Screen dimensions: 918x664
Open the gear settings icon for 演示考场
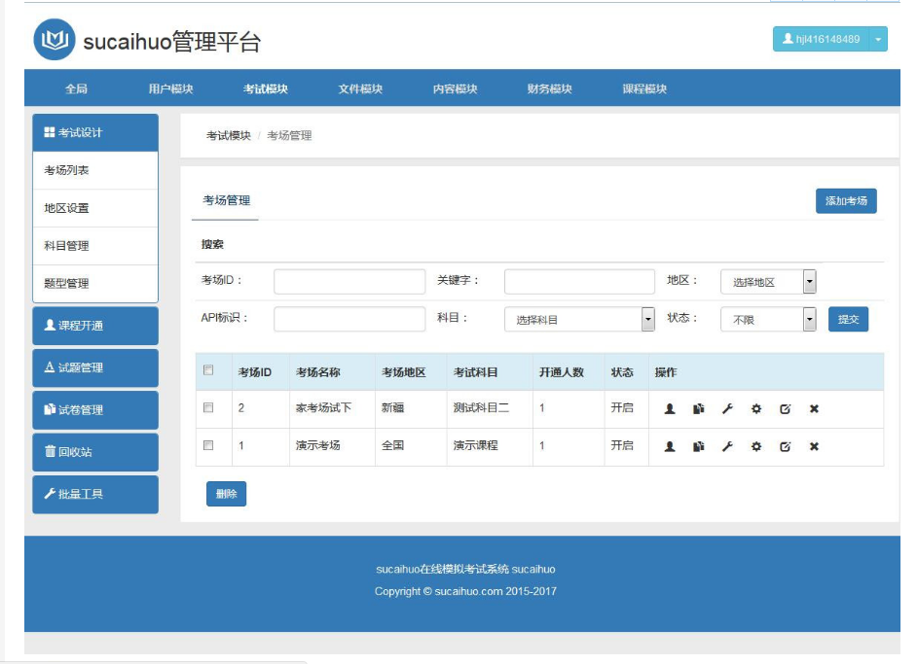coord(756,446)
